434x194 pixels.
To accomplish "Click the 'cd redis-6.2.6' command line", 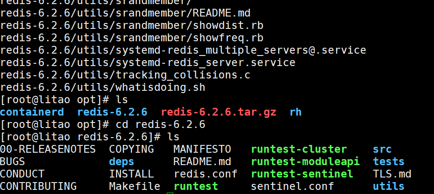I will 103,125.
